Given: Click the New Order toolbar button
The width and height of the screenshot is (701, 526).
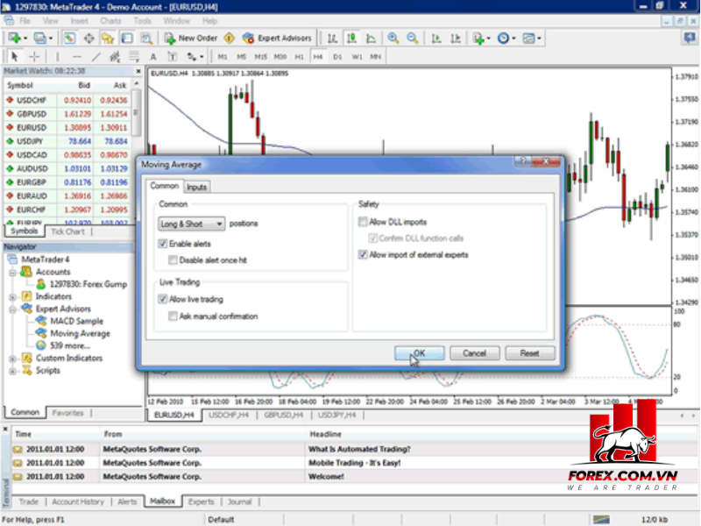Looking at the screenshot, I should pyautogui.click(x=190, y=39).
